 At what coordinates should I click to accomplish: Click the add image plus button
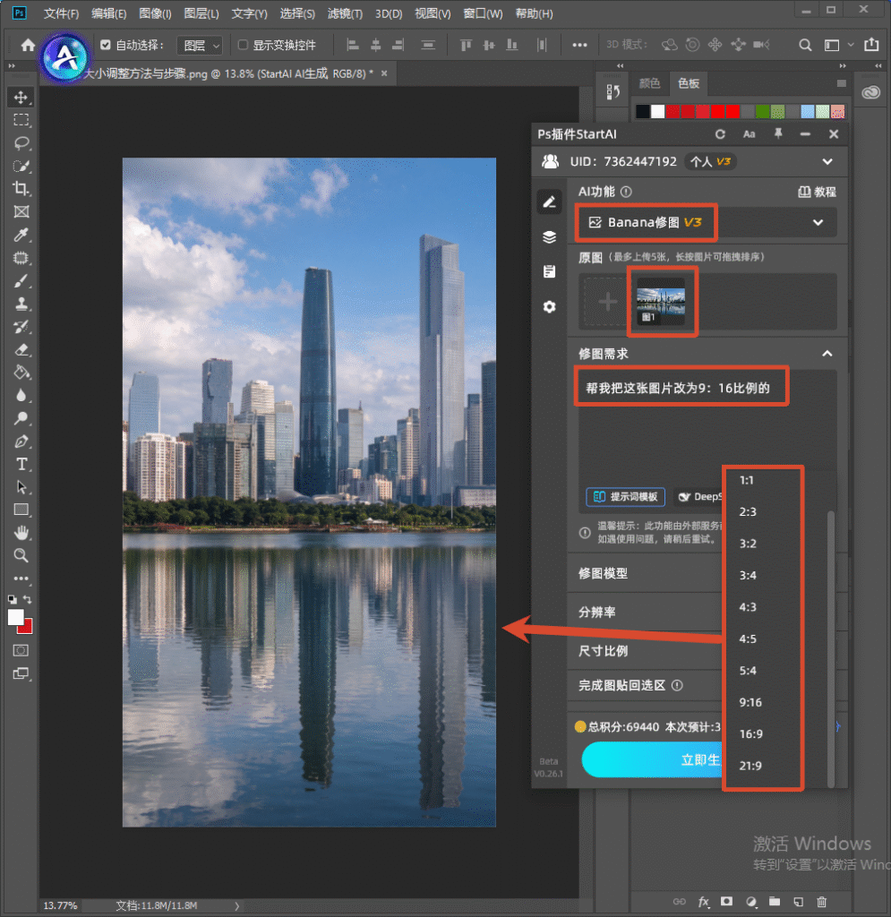point(607,302)
